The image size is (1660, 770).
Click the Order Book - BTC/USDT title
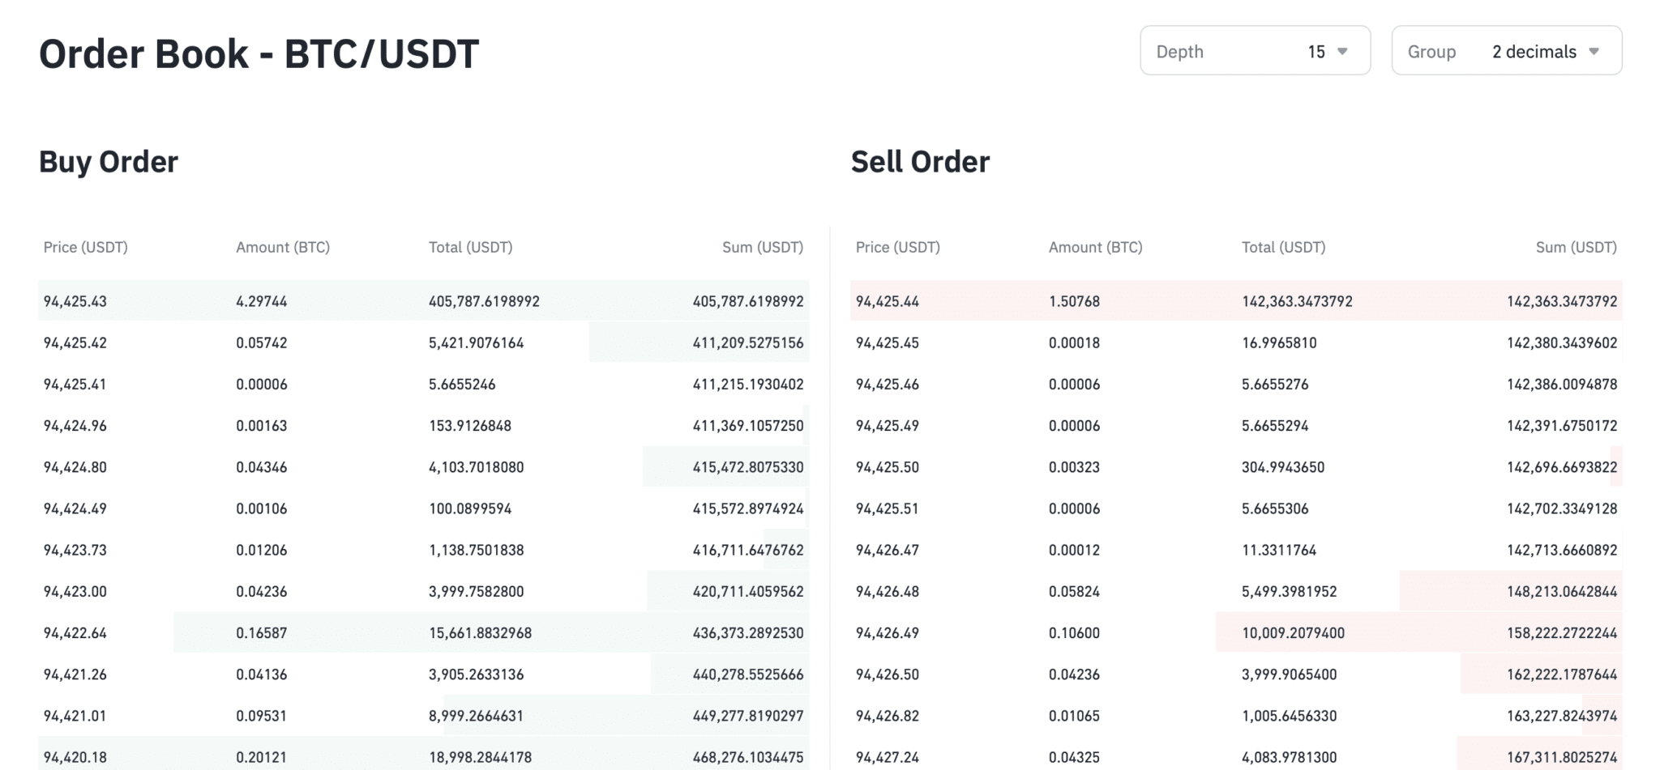tap(259, 53)
